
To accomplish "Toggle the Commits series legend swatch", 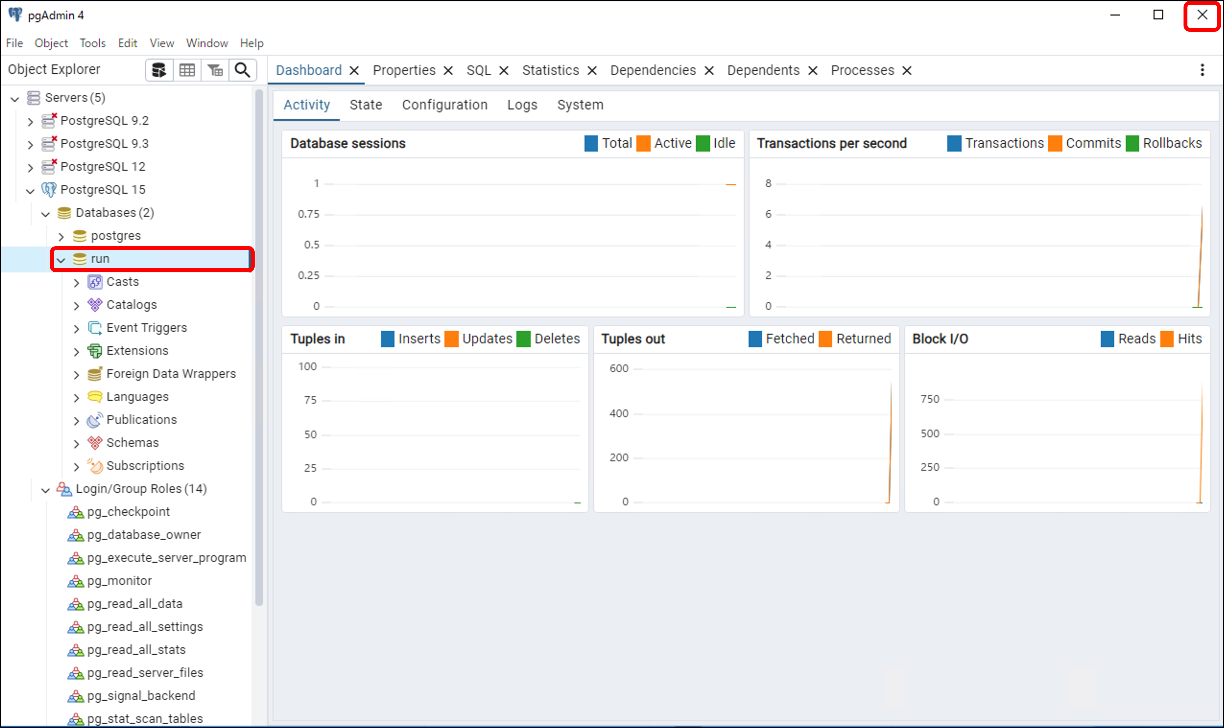I will (1055, 143).
